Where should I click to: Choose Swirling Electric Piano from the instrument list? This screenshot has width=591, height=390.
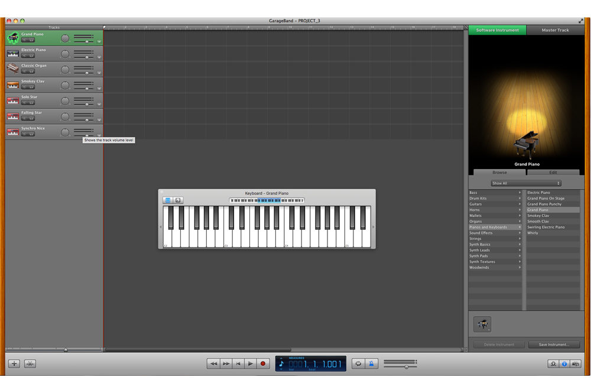(x=553, y=227)
